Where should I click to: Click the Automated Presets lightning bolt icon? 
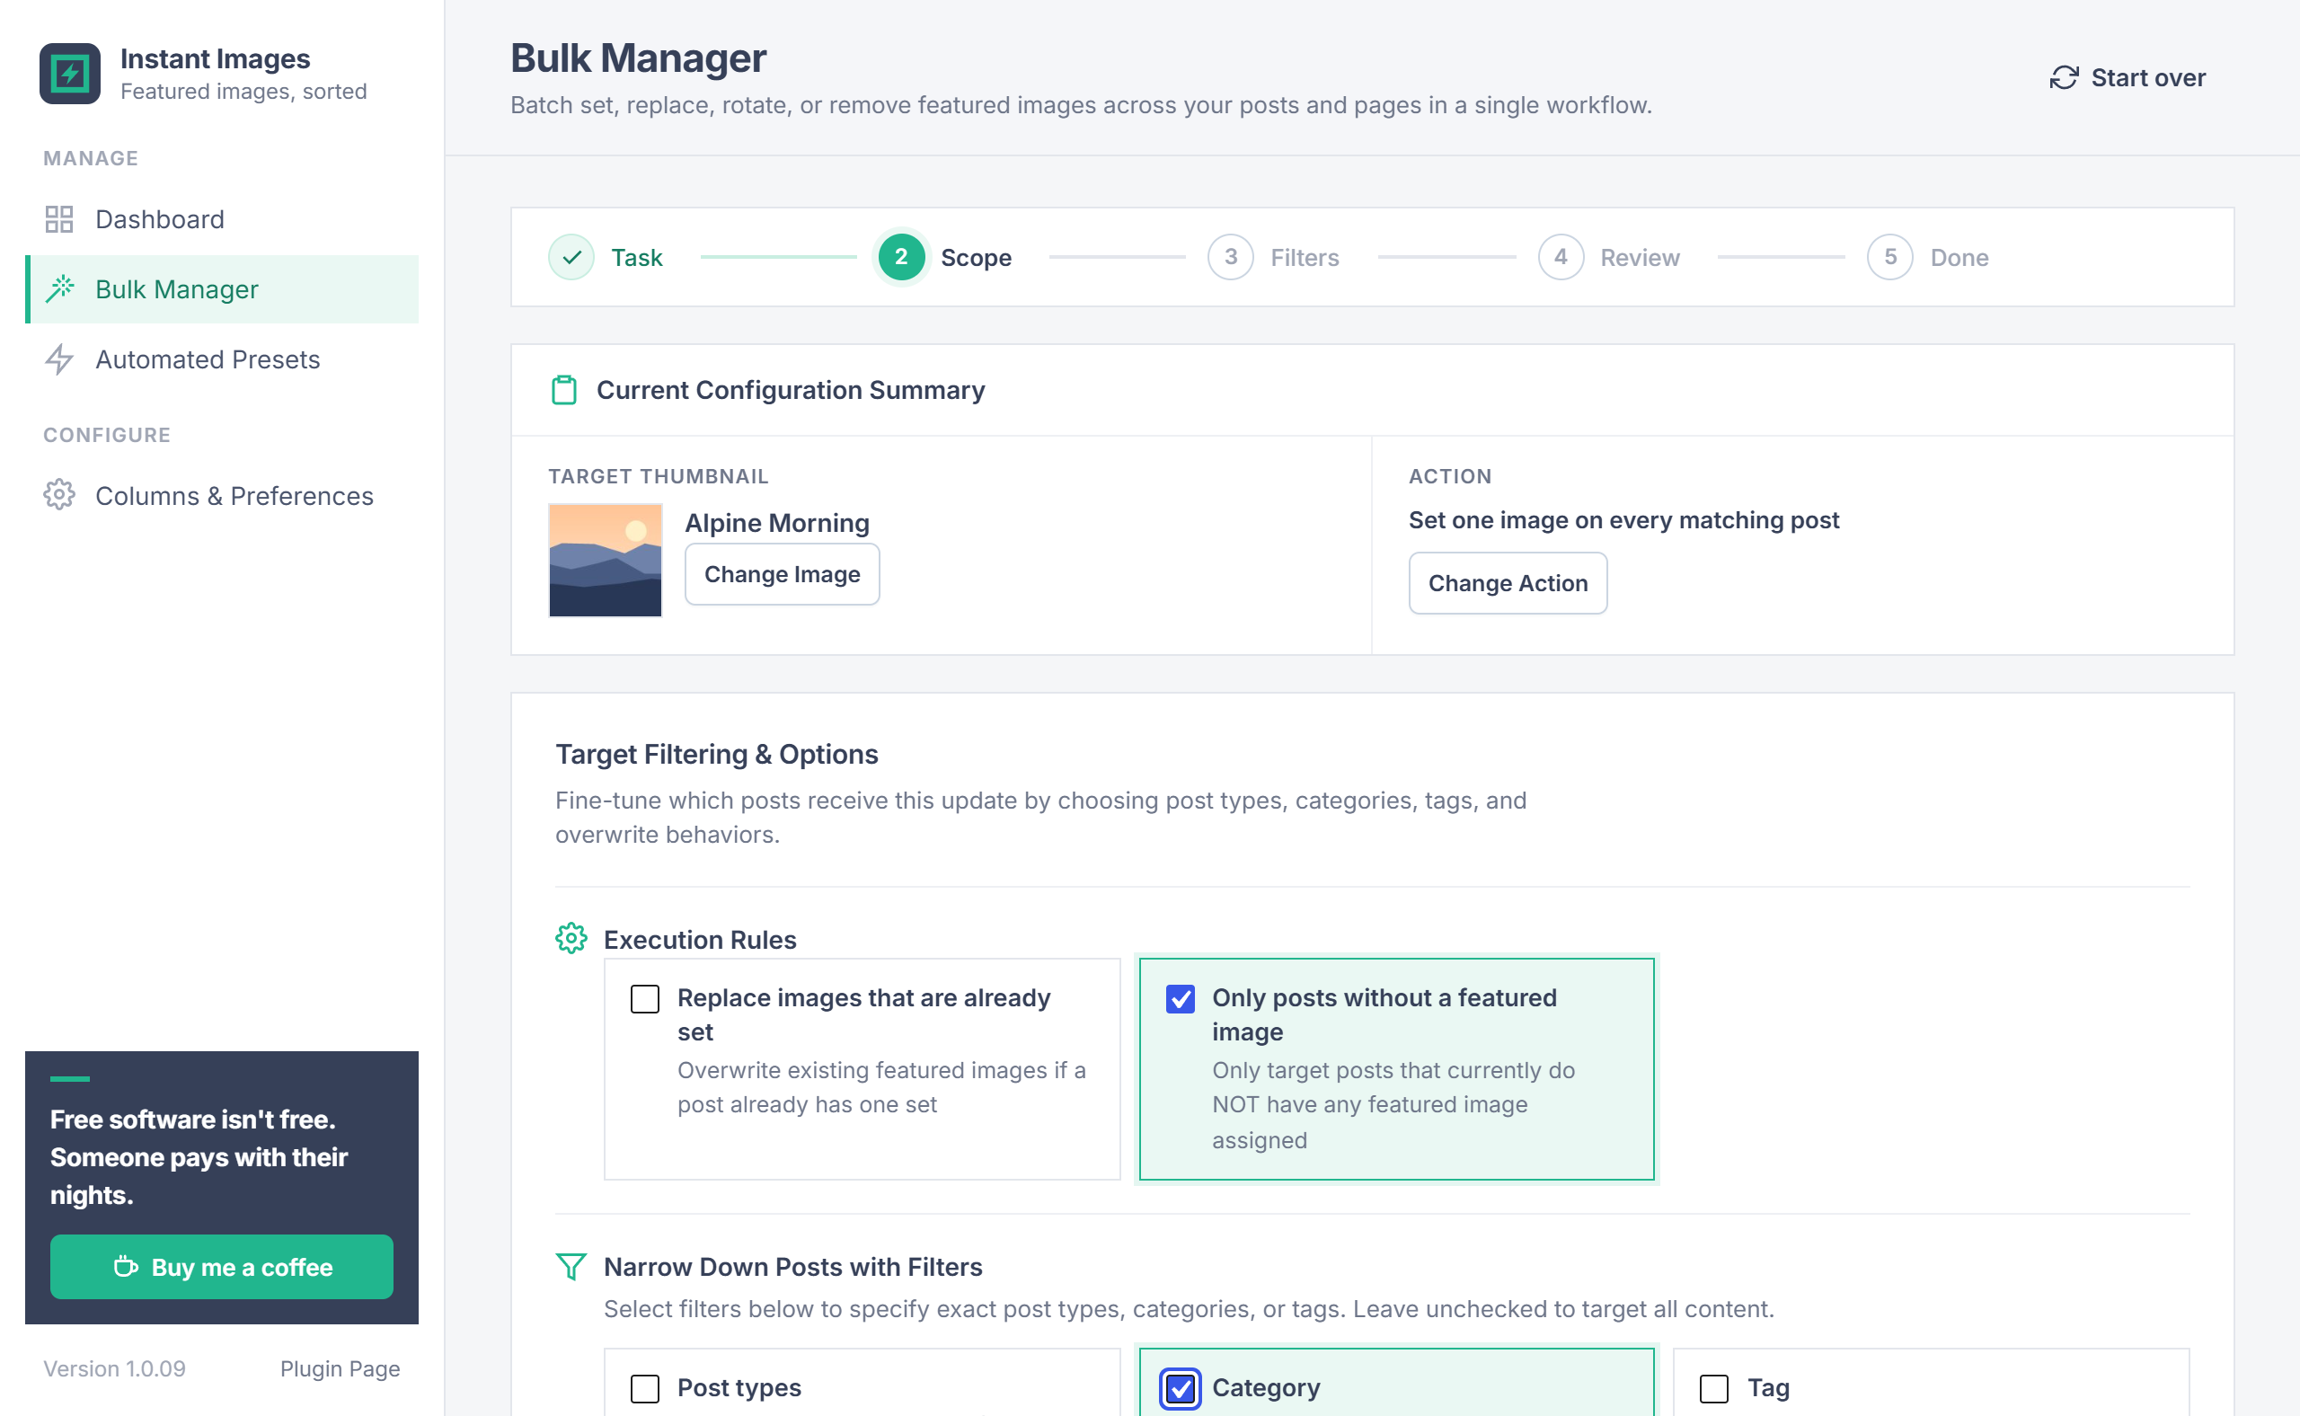(x=59, y=359)
